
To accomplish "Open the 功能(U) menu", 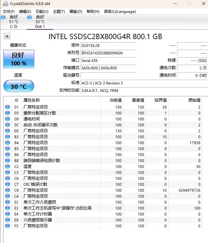I will [x=42, y=12].
